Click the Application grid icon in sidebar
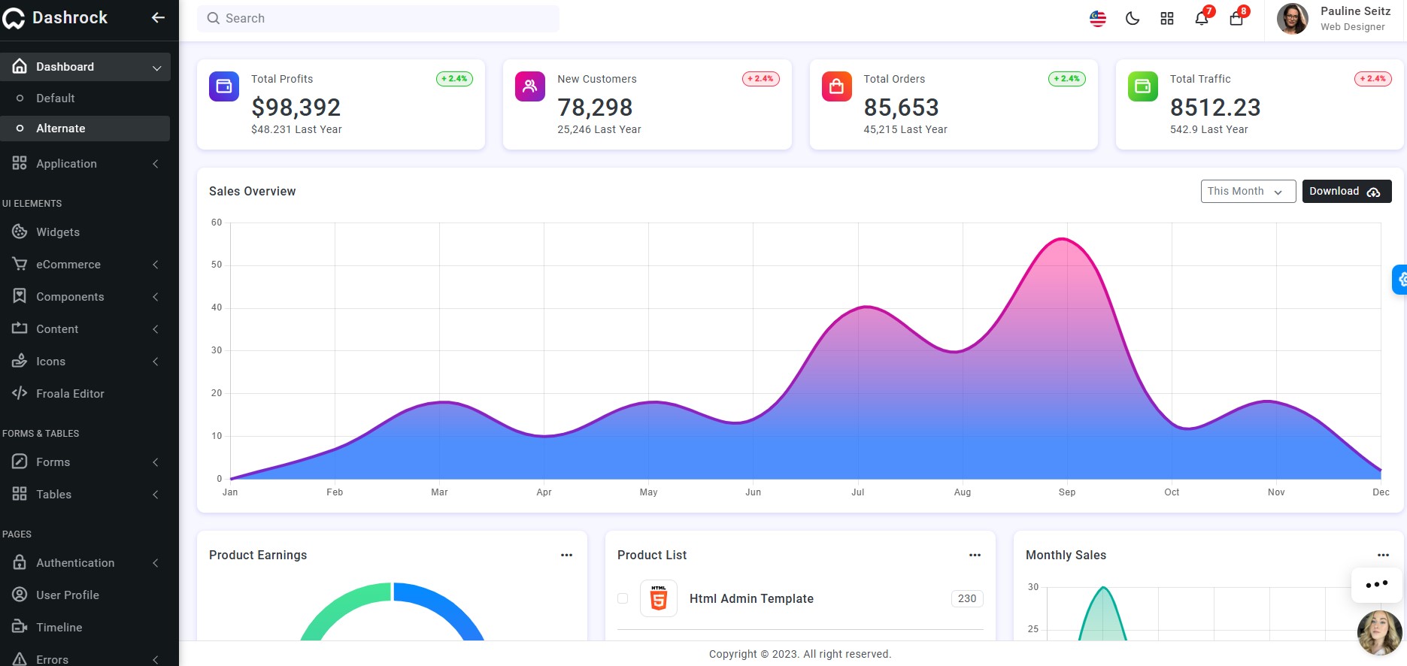Image resolution: width=1407 pixels, height=666 pixels. pyautogui.click(x=20, y=163)
